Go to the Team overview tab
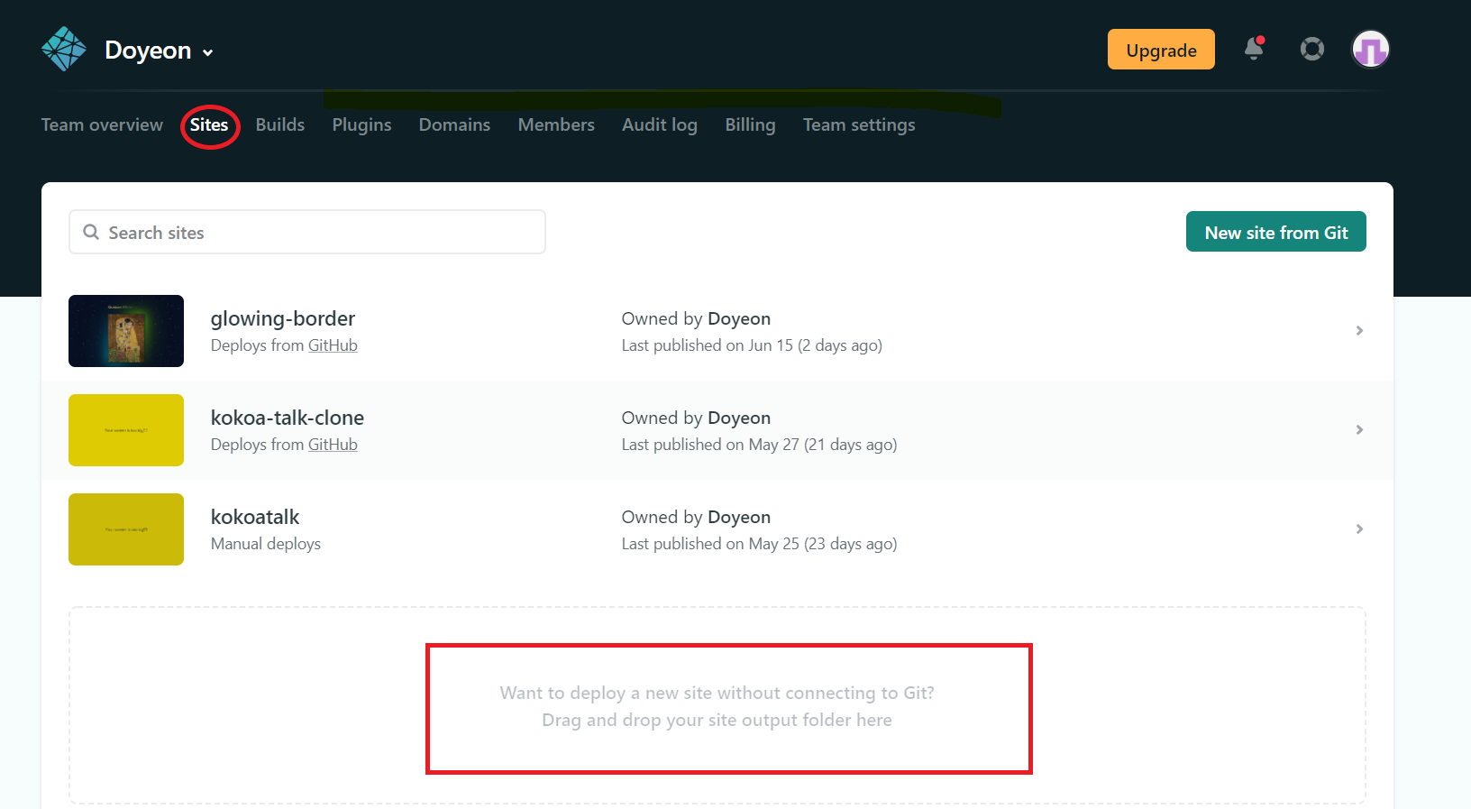Screen dimensions: 1471x809 102,124
